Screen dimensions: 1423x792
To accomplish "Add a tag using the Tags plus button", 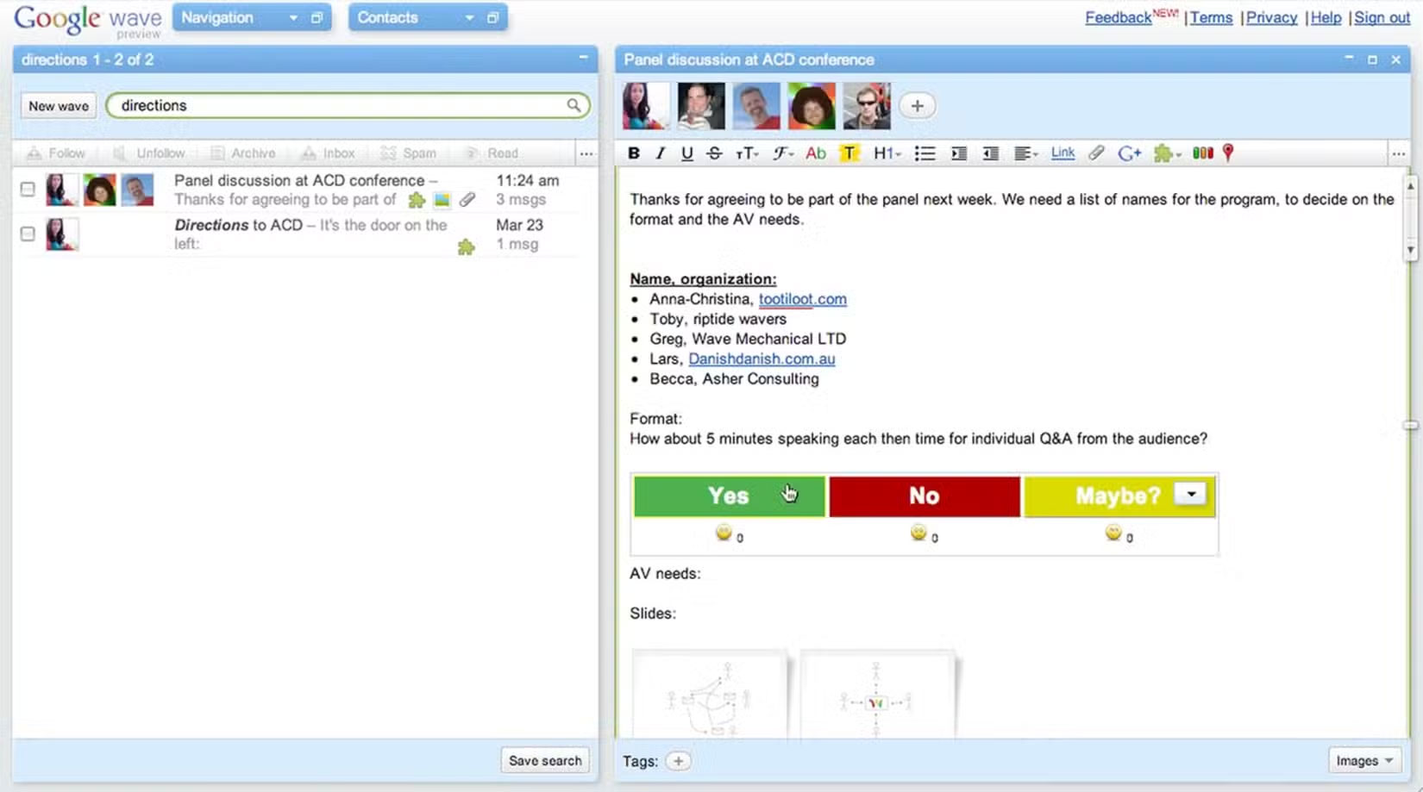I will [x=679, y=761].
